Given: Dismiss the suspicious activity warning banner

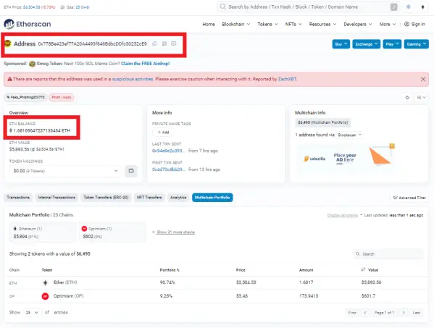Looking at the screenshot, I should click(x=423, y=80).
